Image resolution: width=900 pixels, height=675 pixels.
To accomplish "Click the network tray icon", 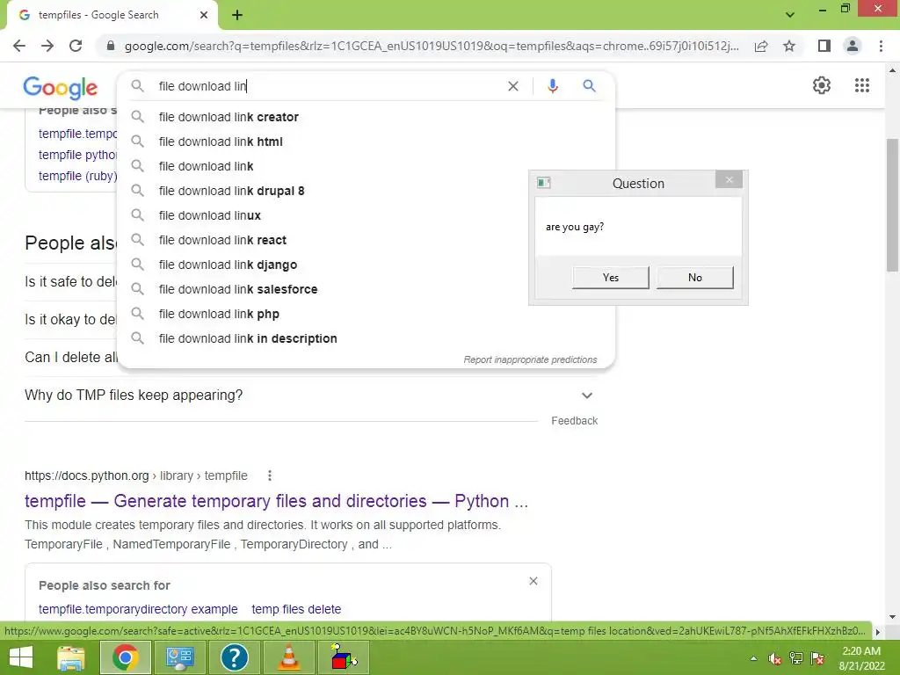I will point(795,658).
